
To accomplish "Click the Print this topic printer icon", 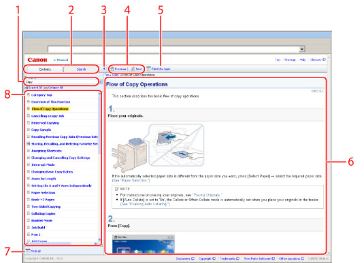I will [x=148, y=69].
